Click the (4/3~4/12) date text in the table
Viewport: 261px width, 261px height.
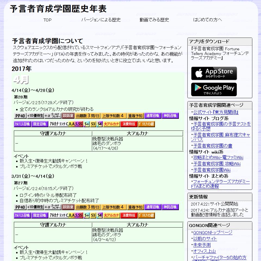104,240
